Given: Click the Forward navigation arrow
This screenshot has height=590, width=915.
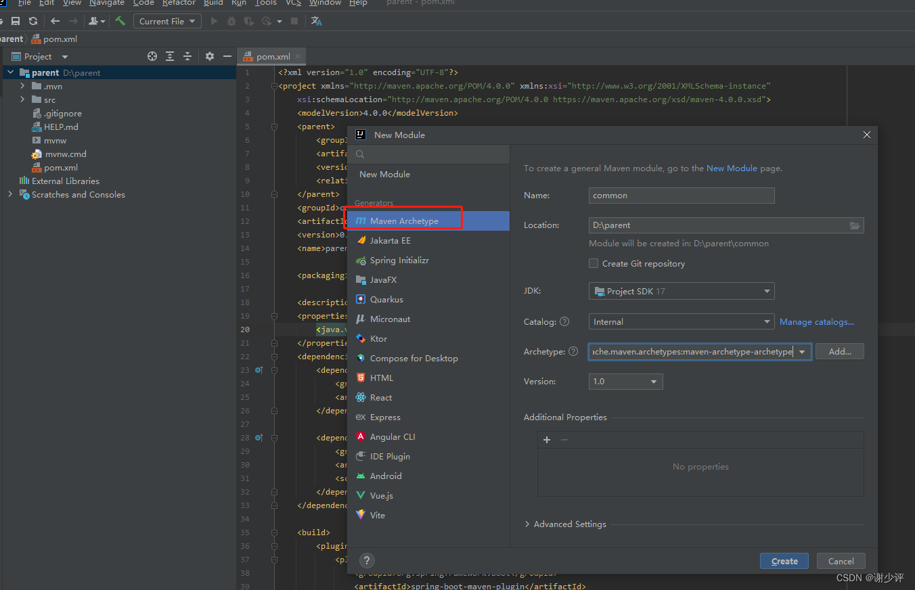Looking at the screenshot, I should click(73, 22).
